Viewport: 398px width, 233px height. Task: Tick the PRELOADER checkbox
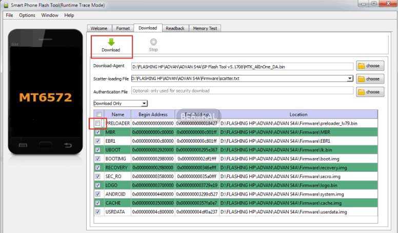[97, 124]
